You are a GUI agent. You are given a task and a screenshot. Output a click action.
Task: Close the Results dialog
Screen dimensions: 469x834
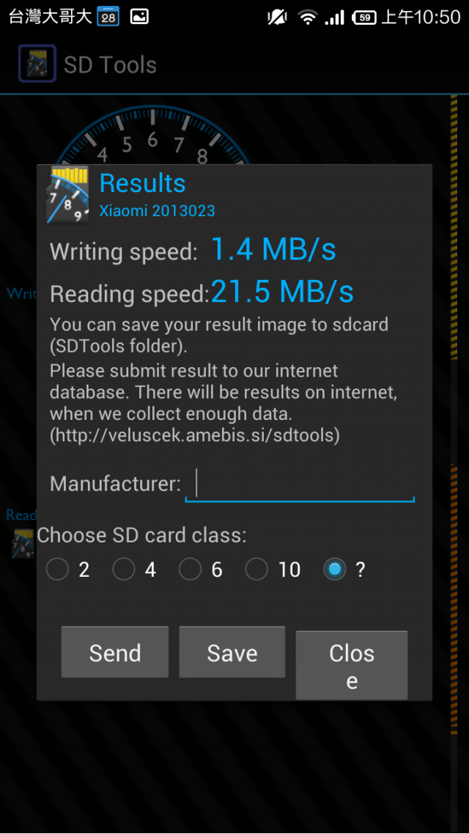coord(352,665)
